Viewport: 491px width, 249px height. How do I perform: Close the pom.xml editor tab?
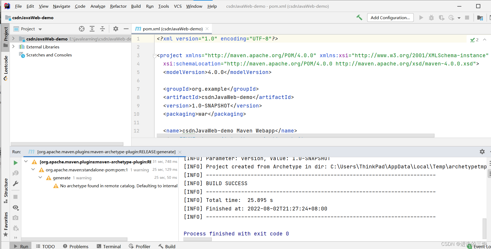point(207,29)
